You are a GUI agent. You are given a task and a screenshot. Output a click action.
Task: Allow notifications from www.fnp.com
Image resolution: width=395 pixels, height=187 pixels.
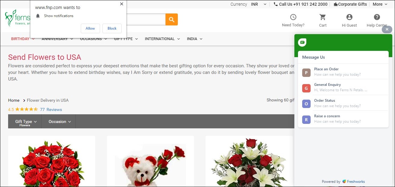[x=90, y=28]
